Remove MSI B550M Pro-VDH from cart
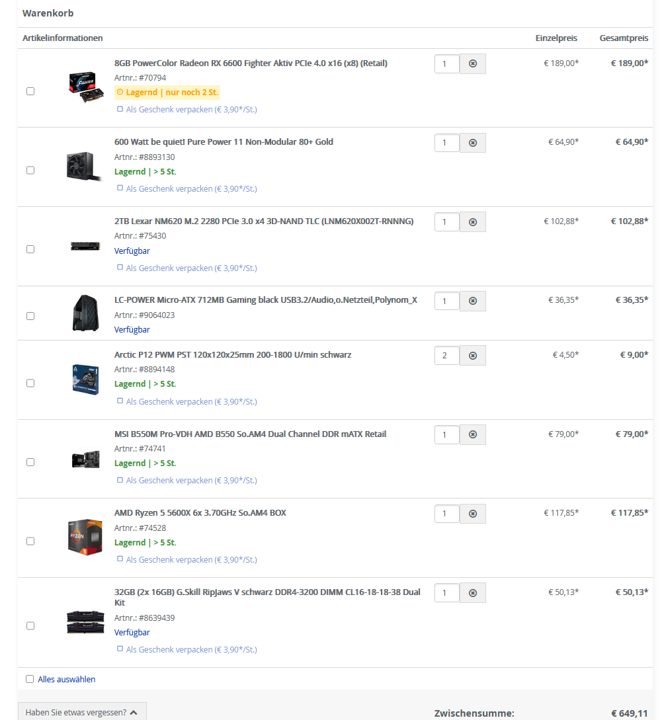Viewport: 662px width, 720px height. pyautogui.click(x=473, y=435)
